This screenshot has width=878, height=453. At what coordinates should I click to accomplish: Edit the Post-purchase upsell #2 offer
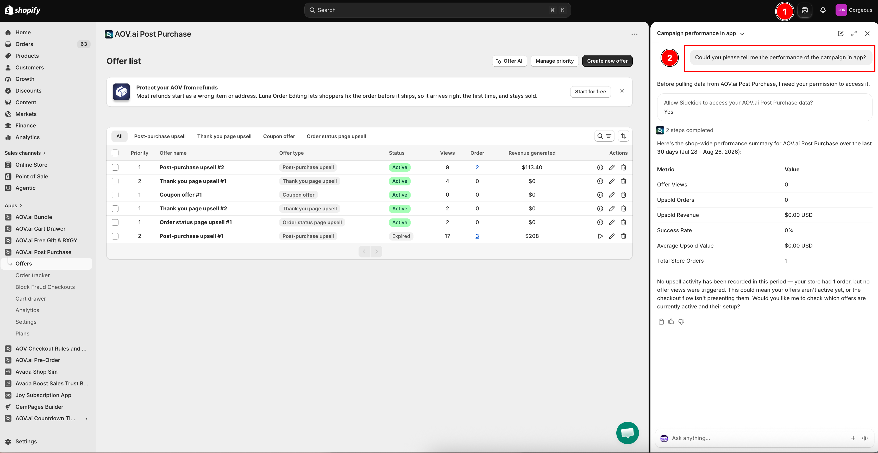[612, 167]
